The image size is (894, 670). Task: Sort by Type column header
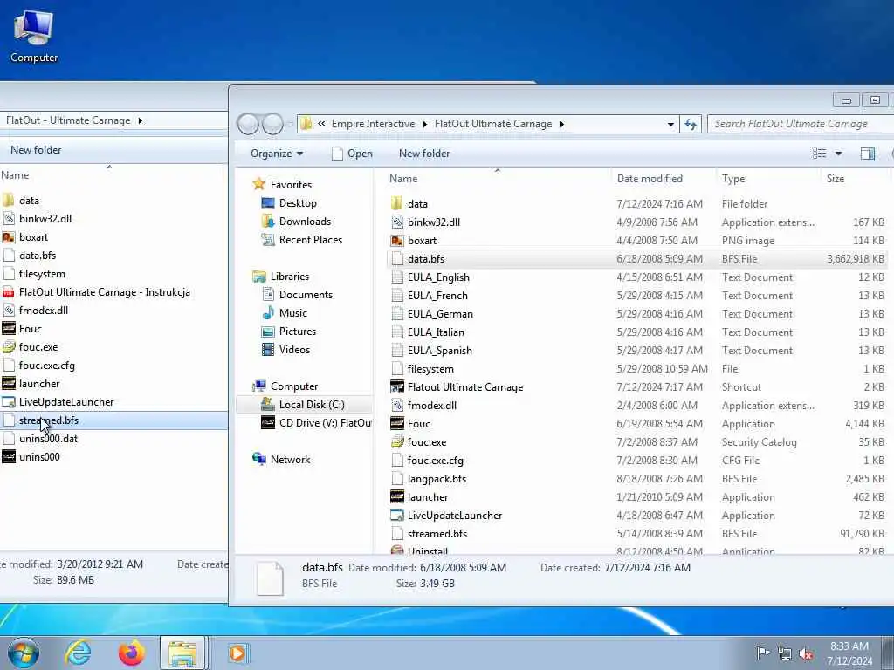point(767,179)
